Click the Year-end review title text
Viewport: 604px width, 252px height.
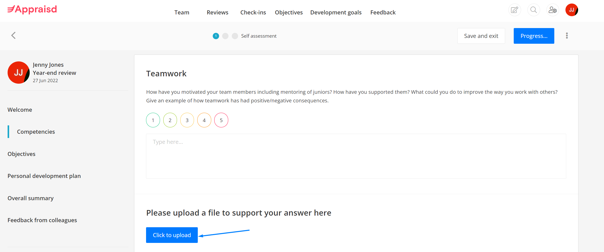[54, 73]
